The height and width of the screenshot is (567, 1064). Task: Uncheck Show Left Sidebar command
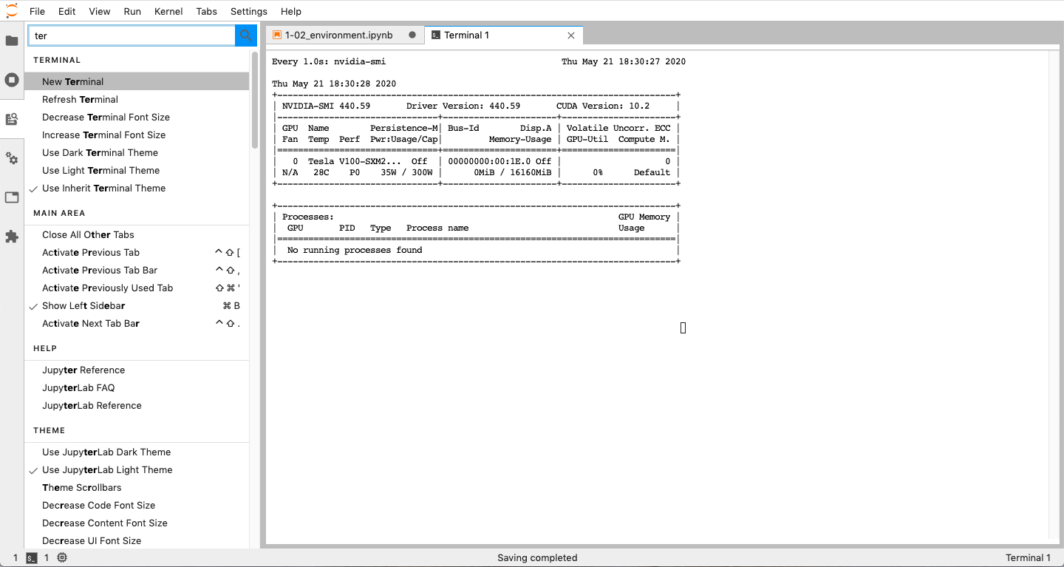click(x=83, y=306)
